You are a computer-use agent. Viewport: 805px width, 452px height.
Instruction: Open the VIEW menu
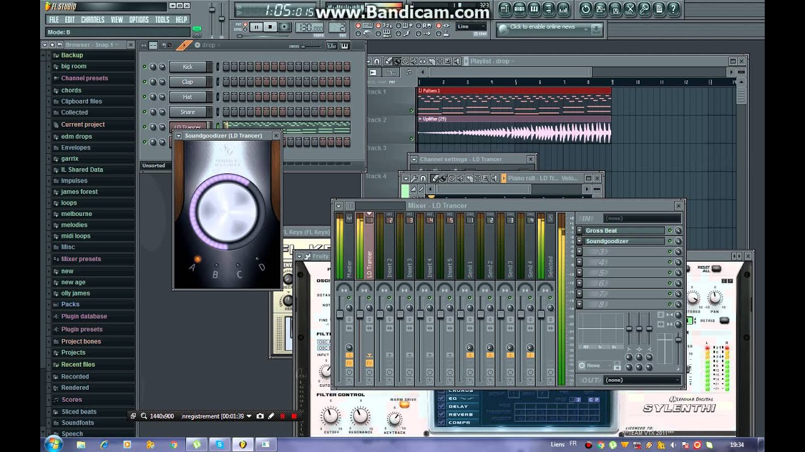click(x=117, y=19)
